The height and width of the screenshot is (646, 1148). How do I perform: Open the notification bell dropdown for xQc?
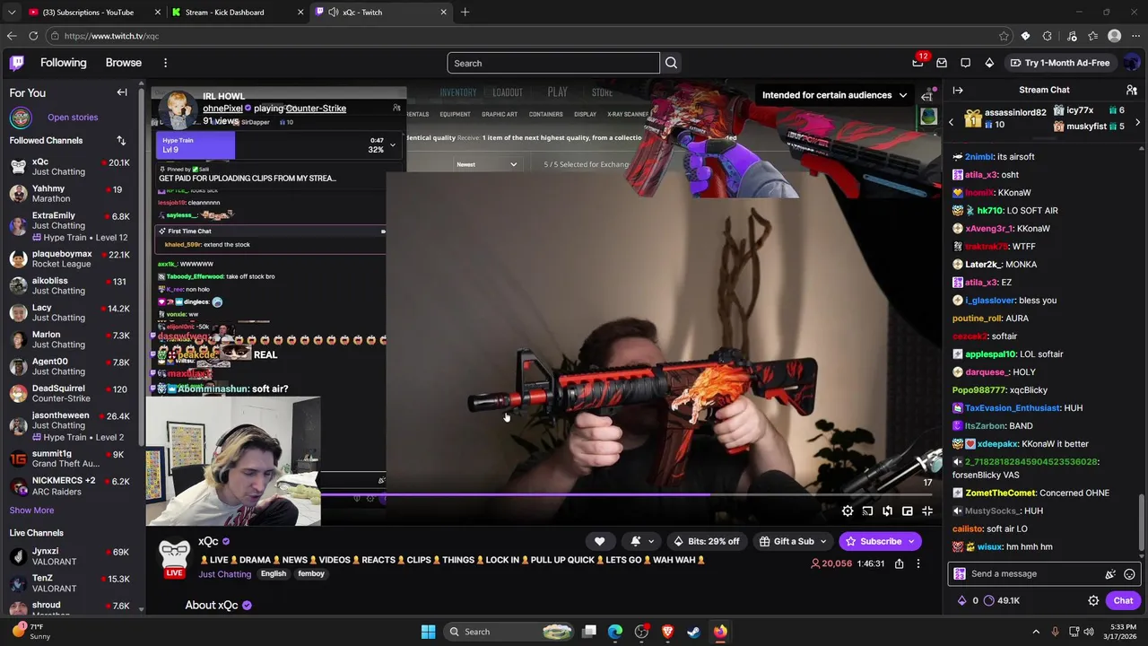(642, 541)
